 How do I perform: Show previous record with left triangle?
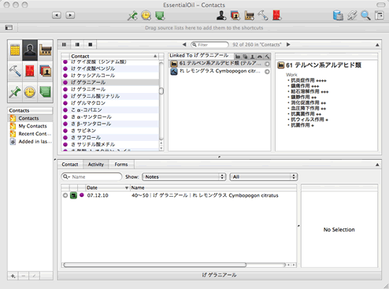pos(184,45)
